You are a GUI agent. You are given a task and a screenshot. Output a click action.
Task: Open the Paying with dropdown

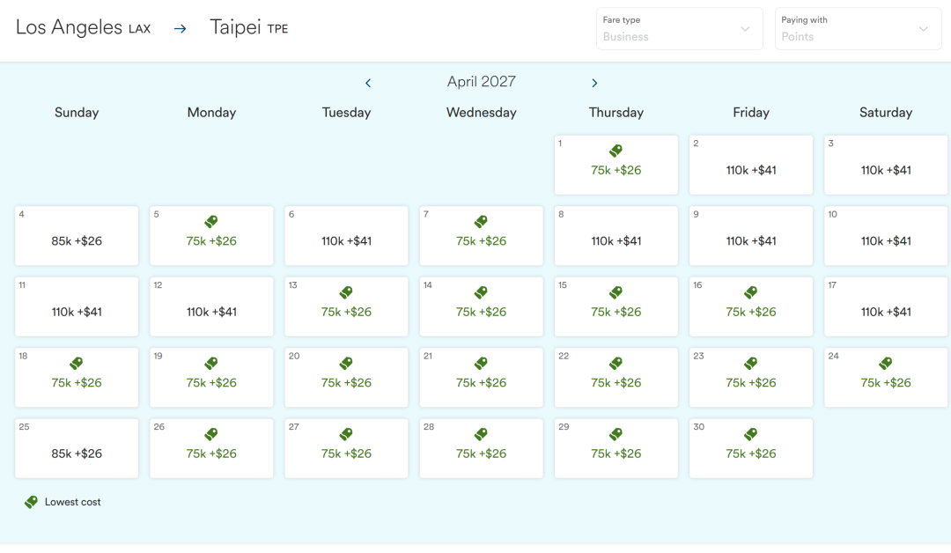click(858, 28)
